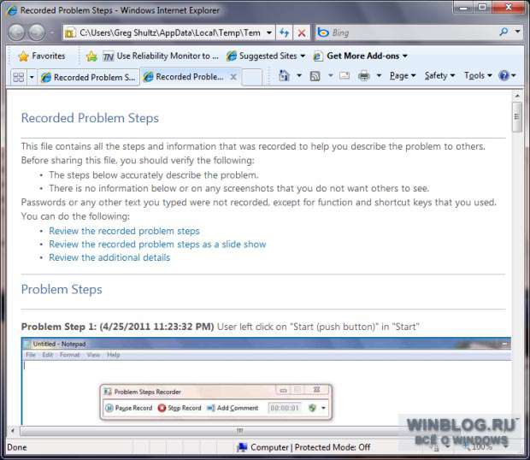This screenshot has height=460, width=530.
Task: Click the Help question mark icon
Action: [x=503, y=75]
